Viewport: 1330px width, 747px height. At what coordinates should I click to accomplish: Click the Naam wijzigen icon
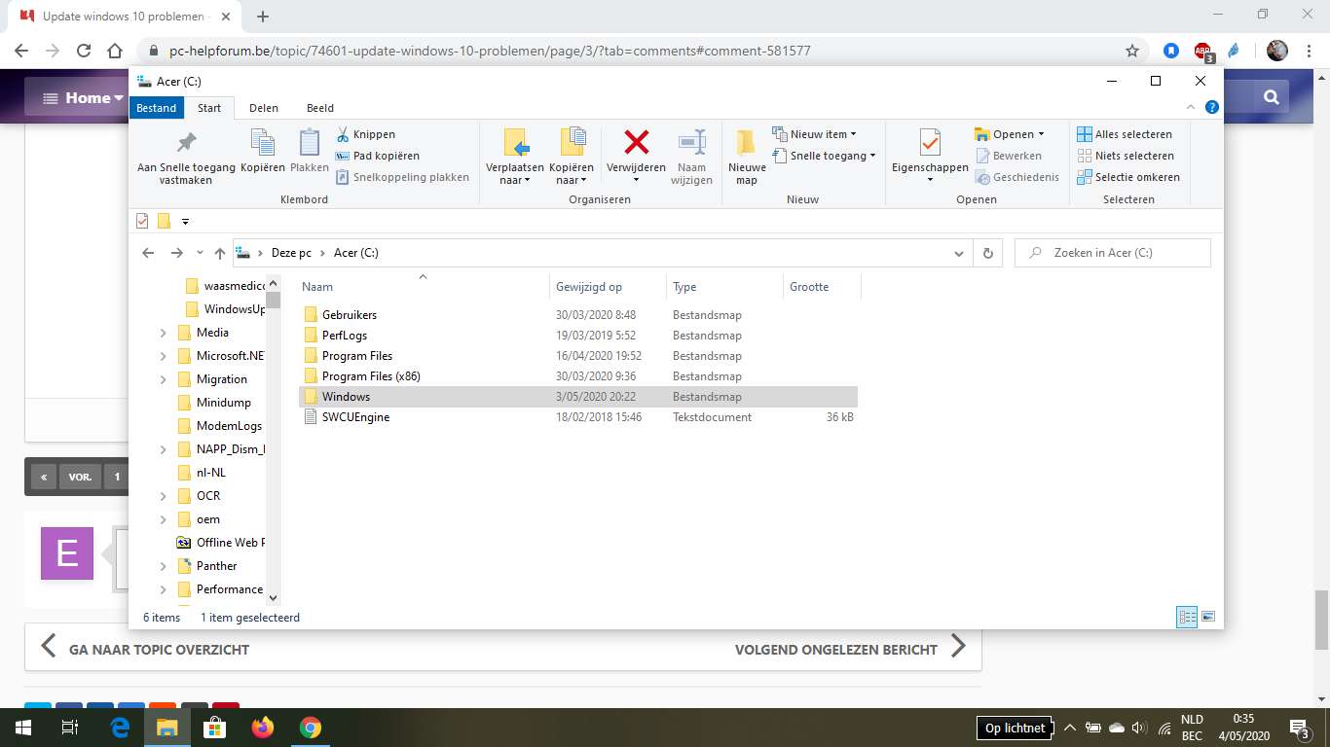pos(692,143)
